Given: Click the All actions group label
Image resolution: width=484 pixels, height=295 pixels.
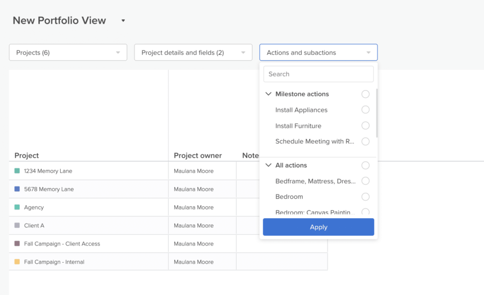Looking at the screenshot, I should (x=291, y=165).
